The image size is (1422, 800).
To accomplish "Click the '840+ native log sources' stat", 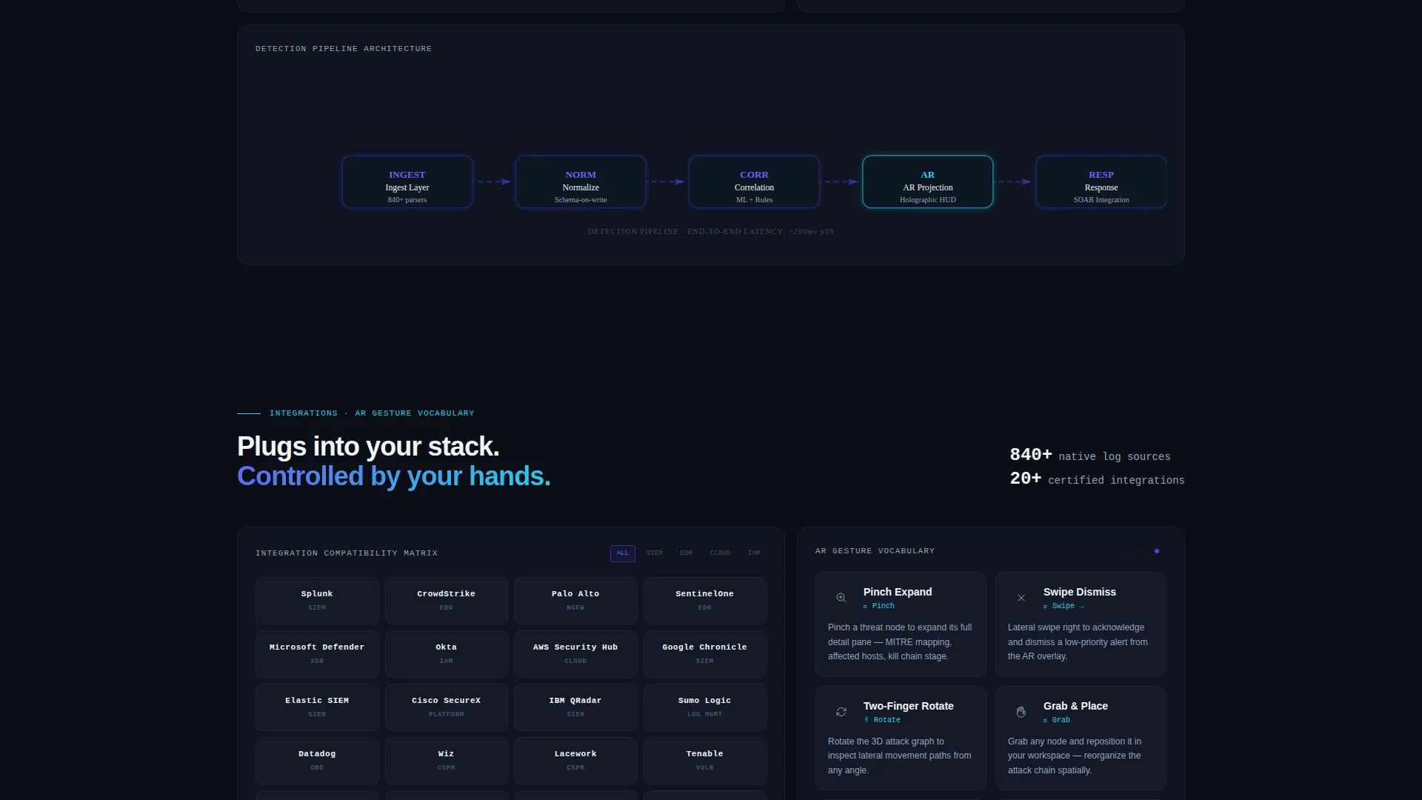I will [x=1090, y=456].
